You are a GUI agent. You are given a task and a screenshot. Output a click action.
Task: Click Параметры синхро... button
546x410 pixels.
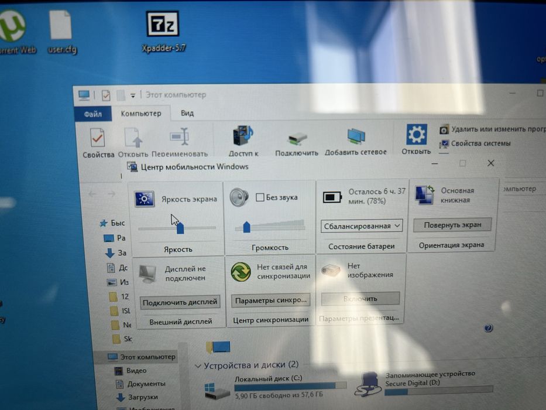(270, 300)
